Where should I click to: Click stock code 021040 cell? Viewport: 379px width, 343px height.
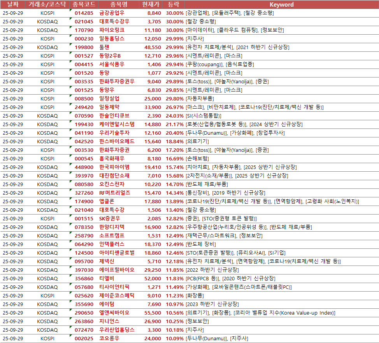coord(84,210)
